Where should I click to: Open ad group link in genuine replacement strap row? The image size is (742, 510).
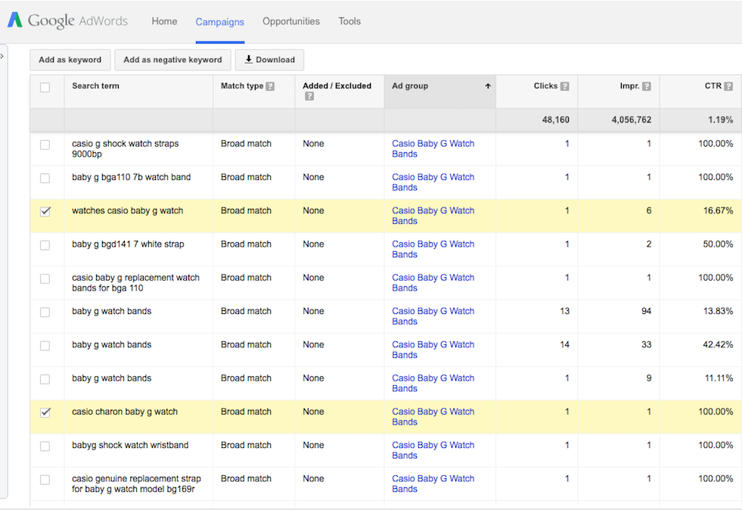click(x=433, y=484)
